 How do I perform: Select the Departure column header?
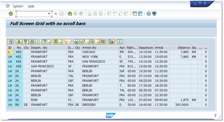[x=146, y=47]
